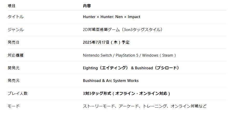Select the プレイ人数 row label
229x113 pixels.
tap(18, 93)
